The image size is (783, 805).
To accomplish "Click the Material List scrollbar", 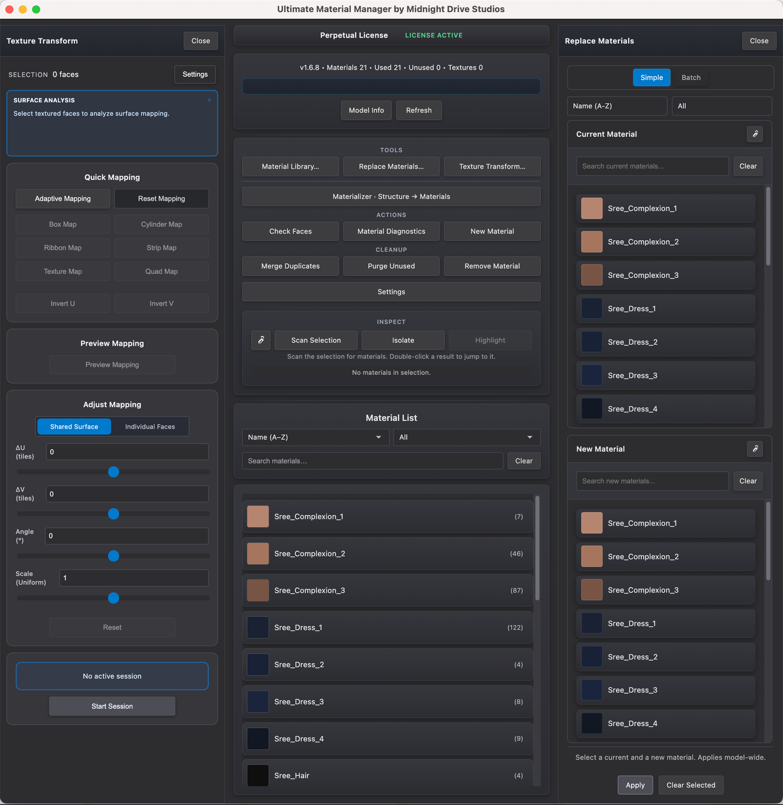I will pos(537,548).
